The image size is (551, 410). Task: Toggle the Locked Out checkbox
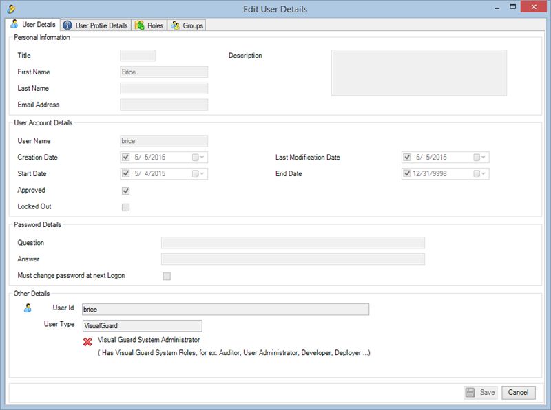[126, 207]
